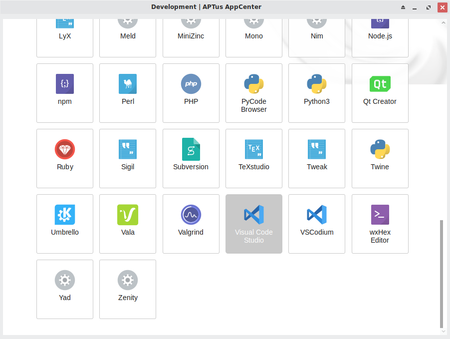Open the npm app icon
Viewport: 450px width, 339px height.
click(x=65, y=84)
